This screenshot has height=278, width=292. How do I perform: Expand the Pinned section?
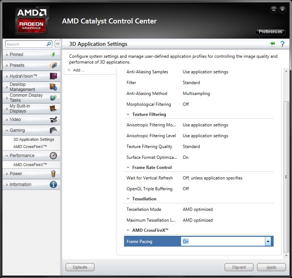(7, 55)
